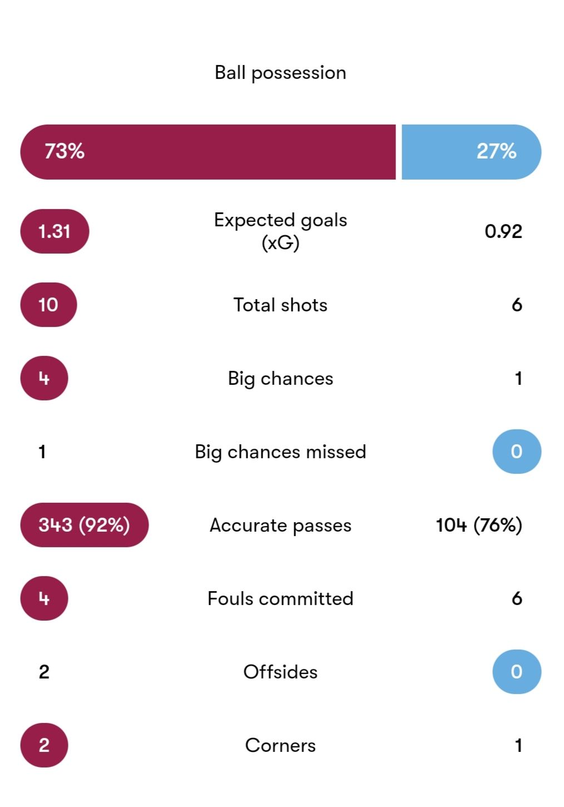This screenshot has width=564, height=807.
Task: Tap the blue 0 offsides badge
Action: click(517, 672)
